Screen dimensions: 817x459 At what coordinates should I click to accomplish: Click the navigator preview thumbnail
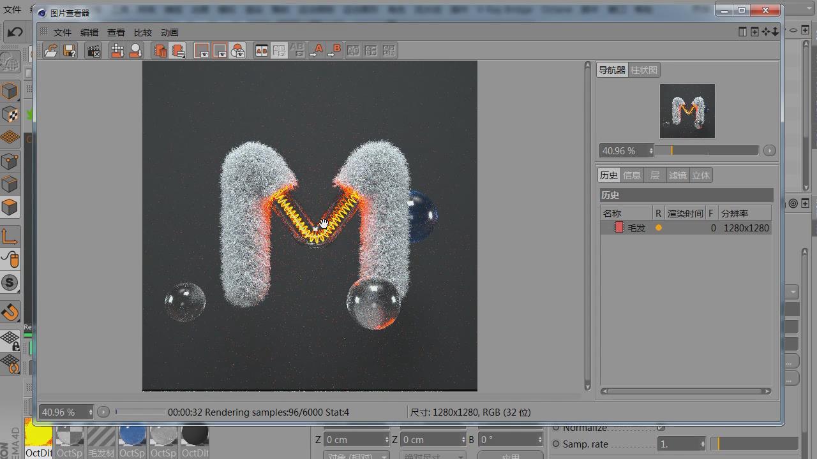tap(687, 111)
